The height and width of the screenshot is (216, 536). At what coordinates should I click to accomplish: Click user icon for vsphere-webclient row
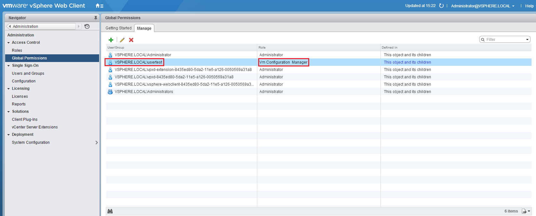click(x=110, y=84)
